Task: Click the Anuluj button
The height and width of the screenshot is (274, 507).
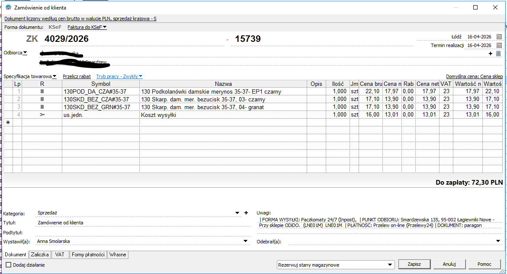Action: 449,264
